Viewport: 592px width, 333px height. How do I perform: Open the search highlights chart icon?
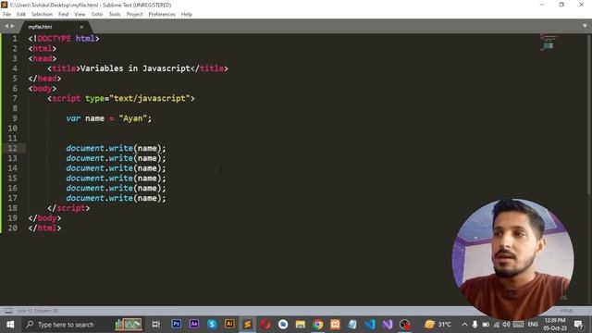tap(129, 324)
